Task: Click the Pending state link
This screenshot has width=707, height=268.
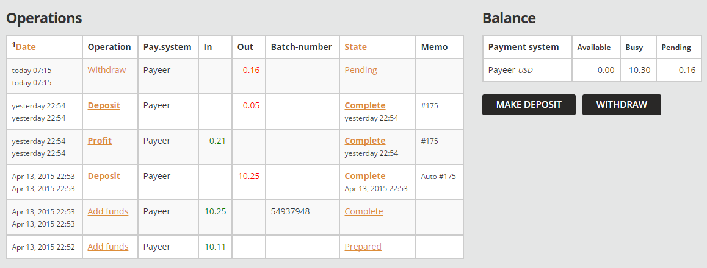Action: [361, 70]
